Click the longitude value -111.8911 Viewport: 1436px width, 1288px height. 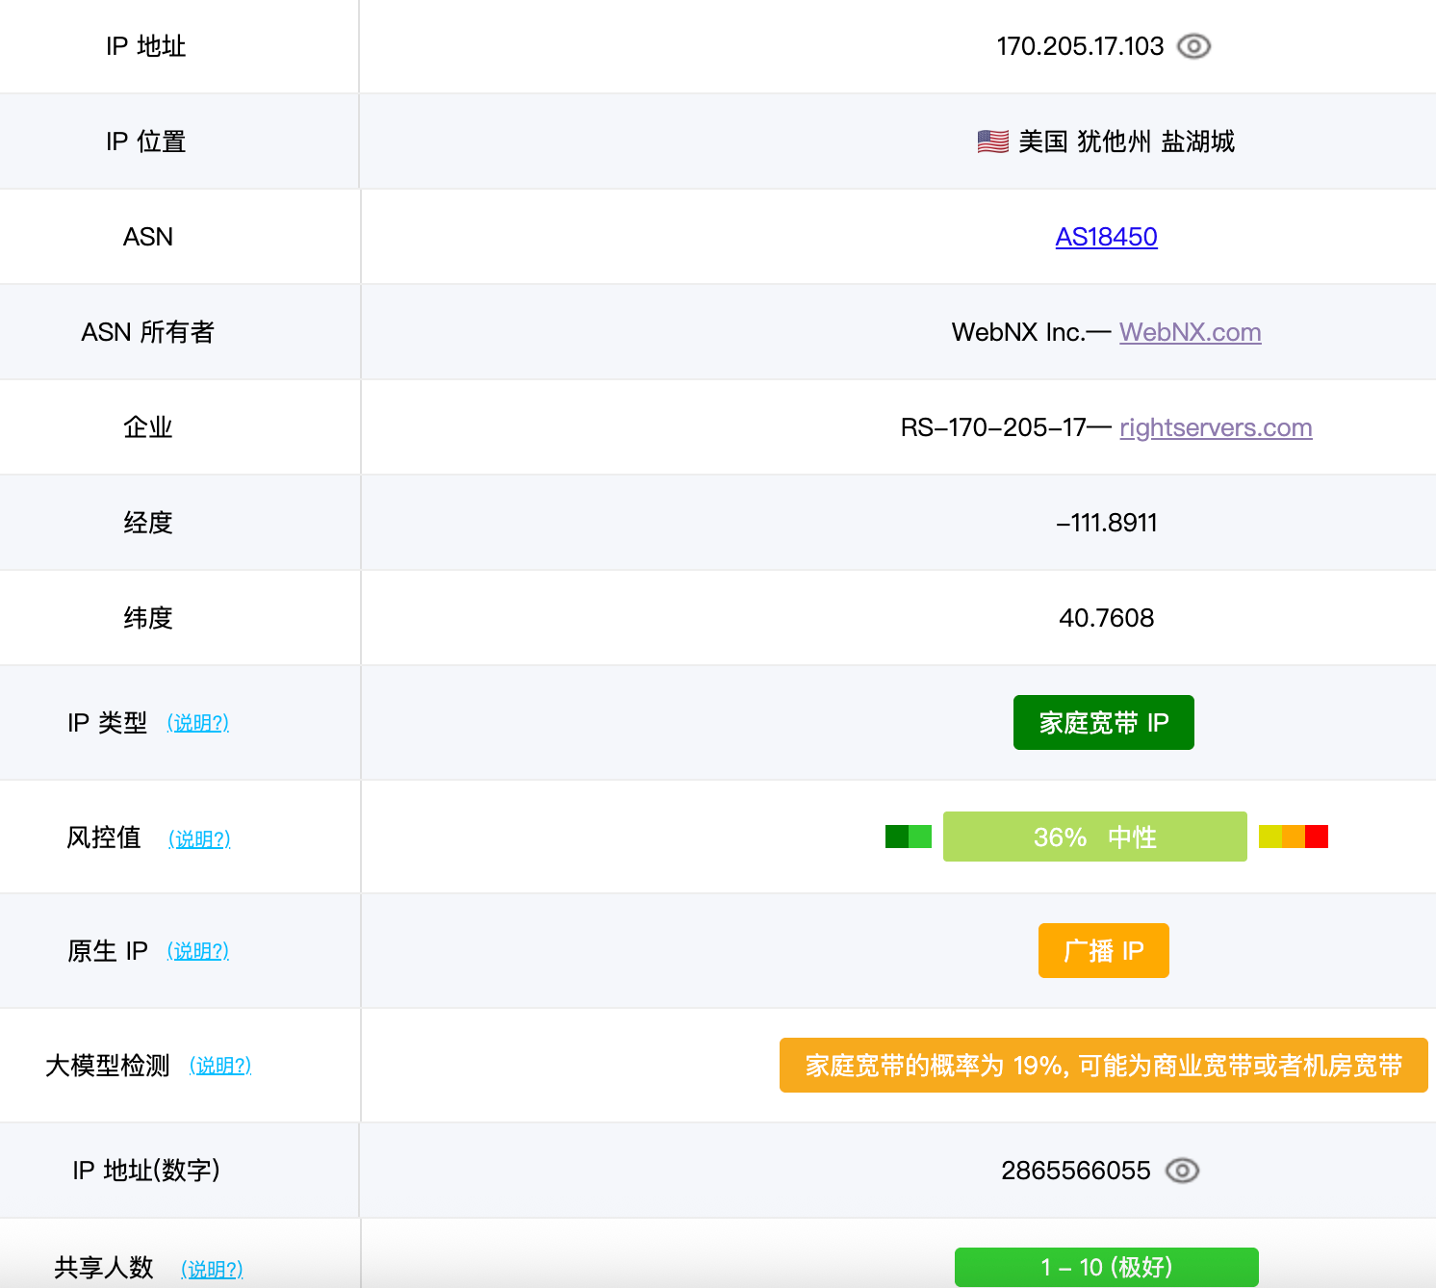click(1106, 523)
